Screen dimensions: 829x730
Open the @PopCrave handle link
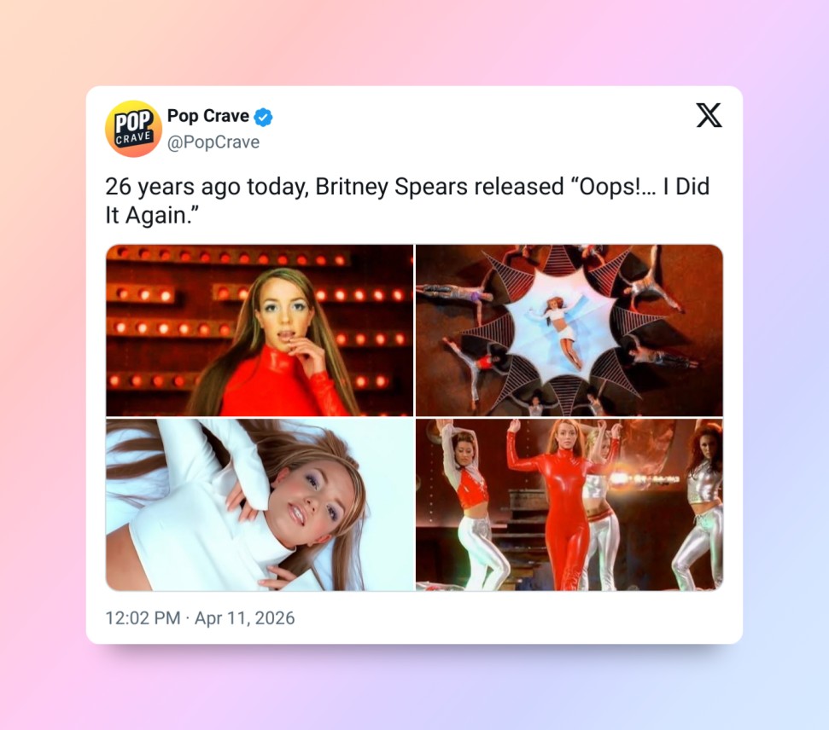click(x=213, y=142)
